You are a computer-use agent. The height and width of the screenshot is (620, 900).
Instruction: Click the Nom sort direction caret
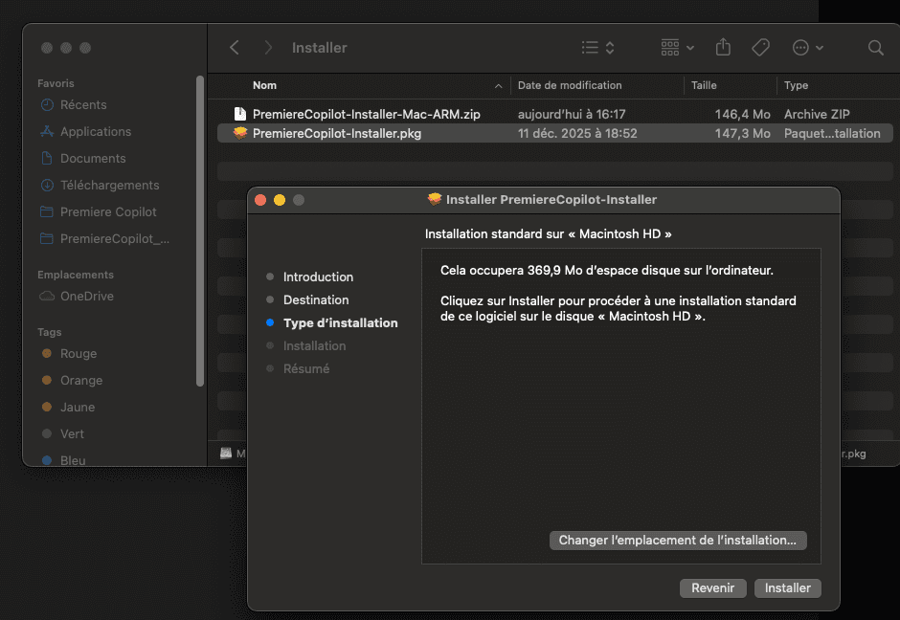click(x=498, y=86)
